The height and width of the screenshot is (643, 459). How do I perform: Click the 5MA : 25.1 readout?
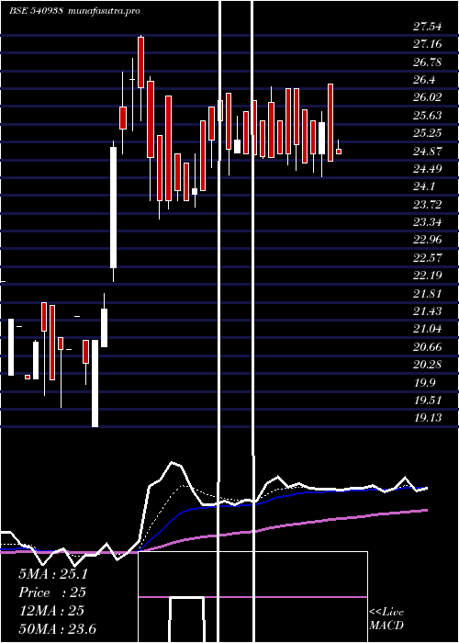[53, 574]
